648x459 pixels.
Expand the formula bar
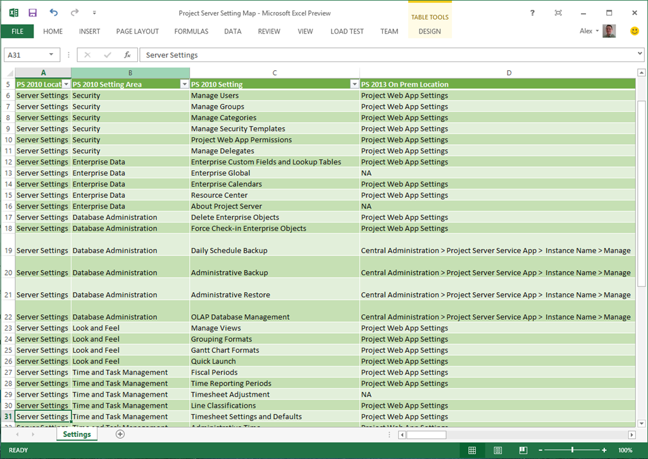point(640,53)
